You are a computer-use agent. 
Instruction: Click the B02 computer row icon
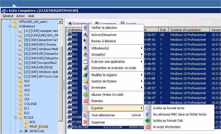click(70, 35)
